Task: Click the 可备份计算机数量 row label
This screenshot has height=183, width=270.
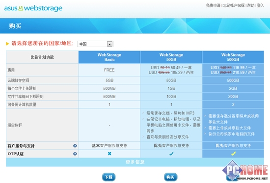Action: pyautogui.click(x=22, y=105)
